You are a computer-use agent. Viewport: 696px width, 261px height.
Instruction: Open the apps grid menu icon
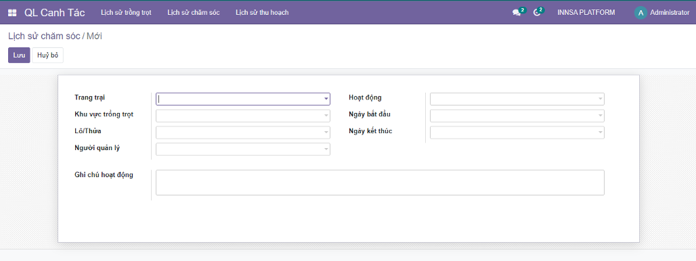pos(12,13)
